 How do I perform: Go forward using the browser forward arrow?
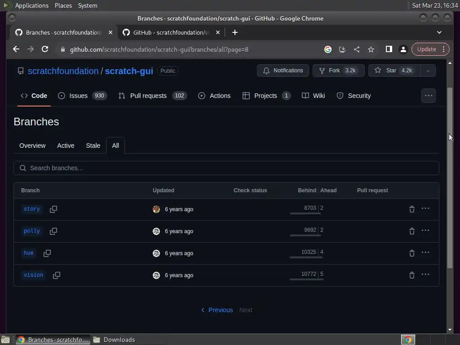pos(31,49)
